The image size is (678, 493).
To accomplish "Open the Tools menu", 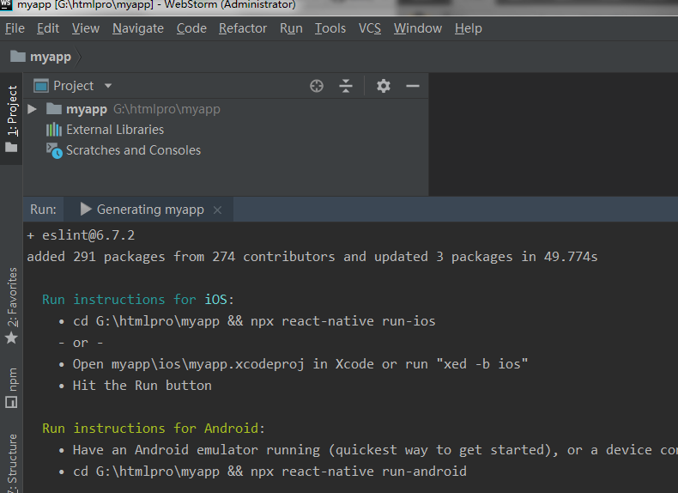I will tap(330, 28).
